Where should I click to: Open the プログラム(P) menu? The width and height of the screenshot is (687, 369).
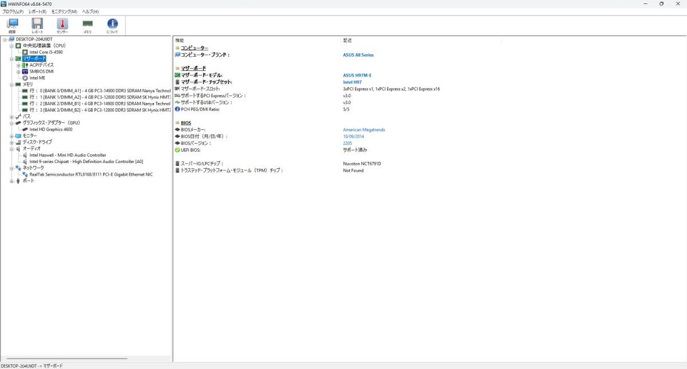coord(13,11)
